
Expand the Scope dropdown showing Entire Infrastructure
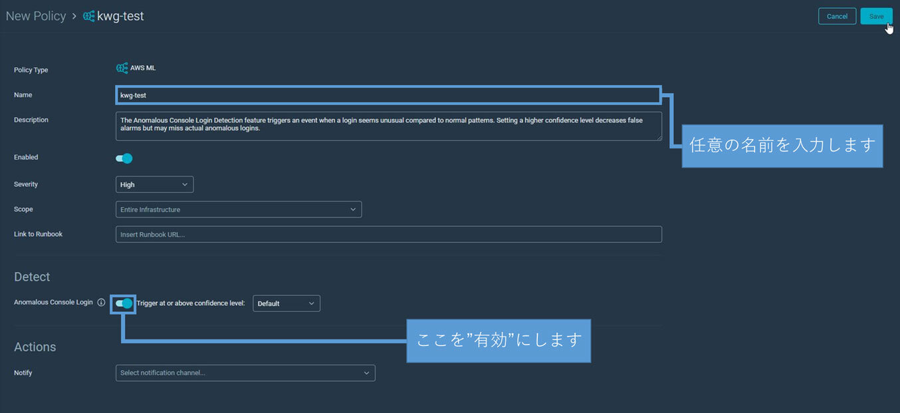coord(239,209)
